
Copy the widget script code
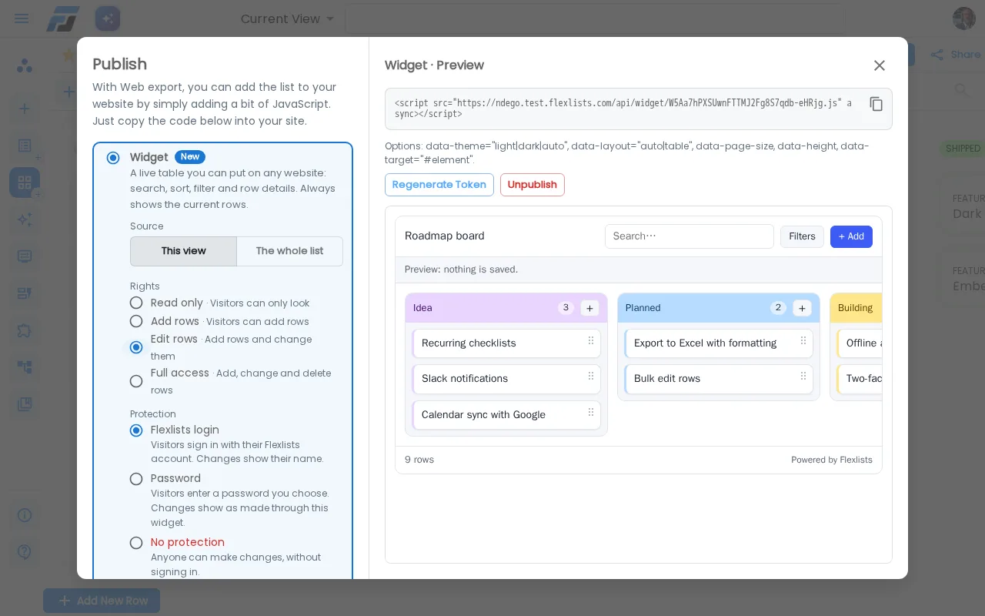point(876,104)
